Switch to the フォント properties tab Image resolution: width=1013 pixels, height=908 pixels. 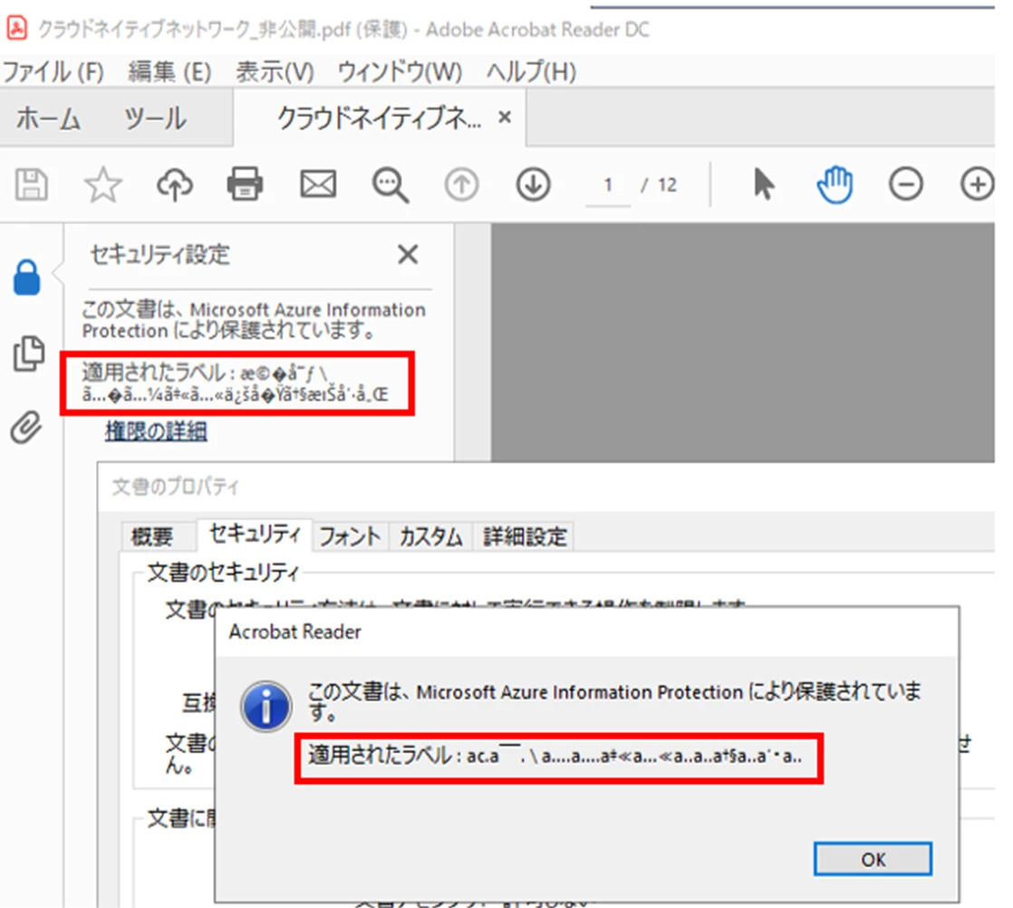pyautogui.click(x=350, y=536)
